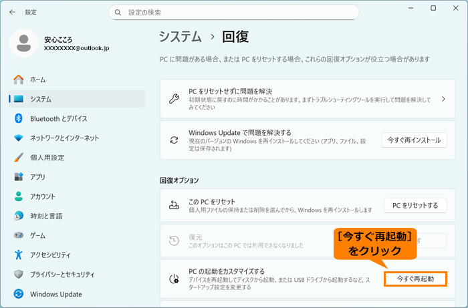This screenshot has width=468, height=308.
Task: Open the アプリ settings page
Action: 77,177
